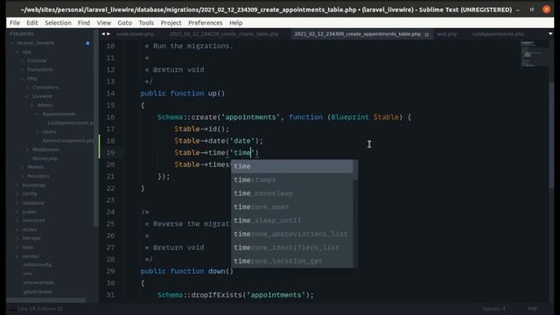560x315 pixels.
Task: Open the tab list dropdown arrow
Action: point(550,34)
